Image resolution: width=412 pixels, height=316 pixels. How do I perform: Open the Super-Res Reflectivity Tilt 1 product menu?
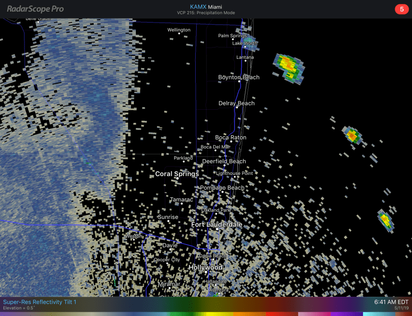(40, 302)
